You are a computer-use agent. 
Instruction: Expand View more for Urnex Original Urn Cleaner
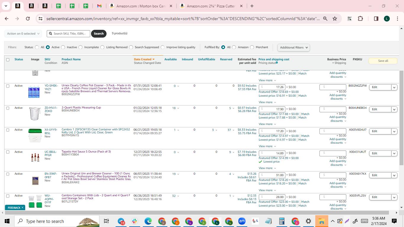[267, 190]
